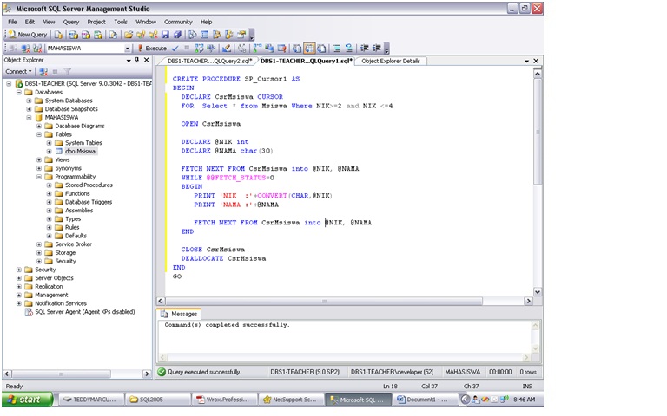This screenshot has height=416, width=667.
Task: Open the Connect dropdown in Object Explorer
Action: click(18, 71)
